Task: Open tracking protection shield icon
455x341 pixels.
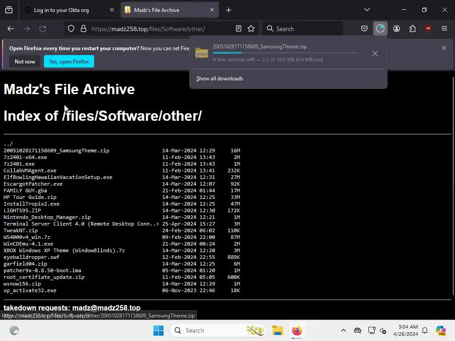Action: 71,29
